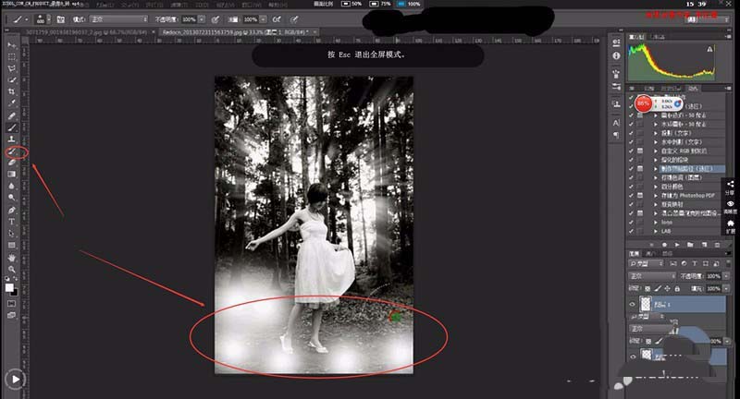Screen dimensions: 740x399
Task: Select the Crop tool
Action: coord(12,91)
